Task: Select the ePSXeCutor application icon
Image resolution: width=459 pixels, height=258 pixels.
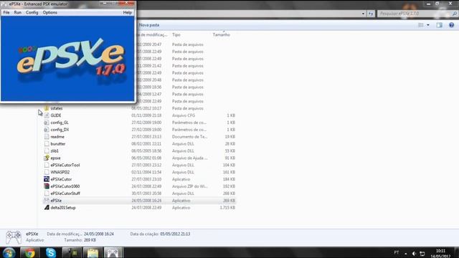Action: (x=47, y=179)
